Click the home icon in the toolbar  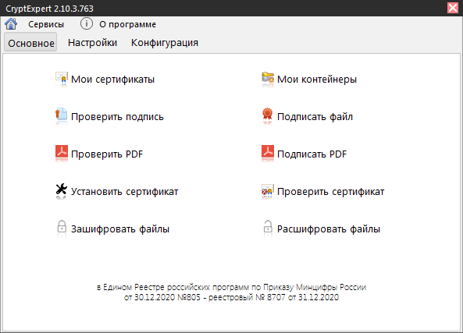click(11, 24)
